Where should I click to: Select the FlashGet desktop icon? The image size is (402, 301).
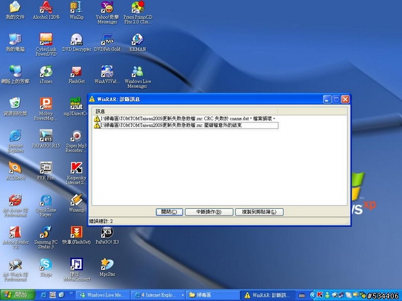tap(77, 75)
